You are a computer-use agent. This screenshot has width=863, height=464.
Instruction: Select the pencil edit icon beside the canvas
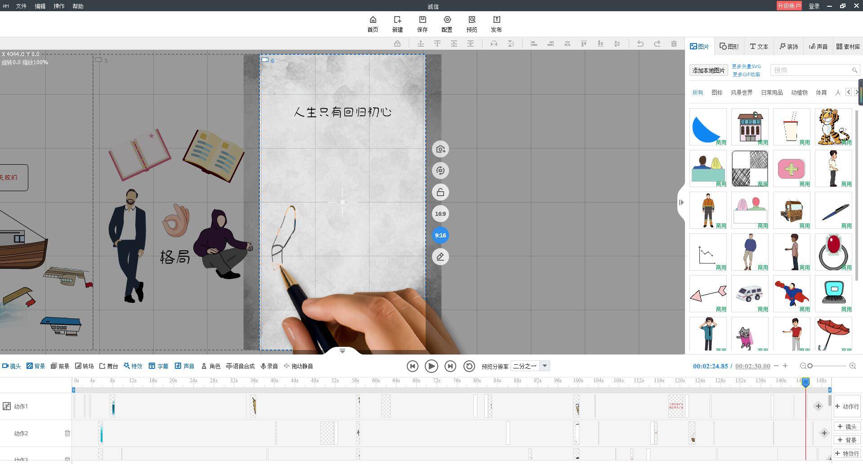(440, 256)
